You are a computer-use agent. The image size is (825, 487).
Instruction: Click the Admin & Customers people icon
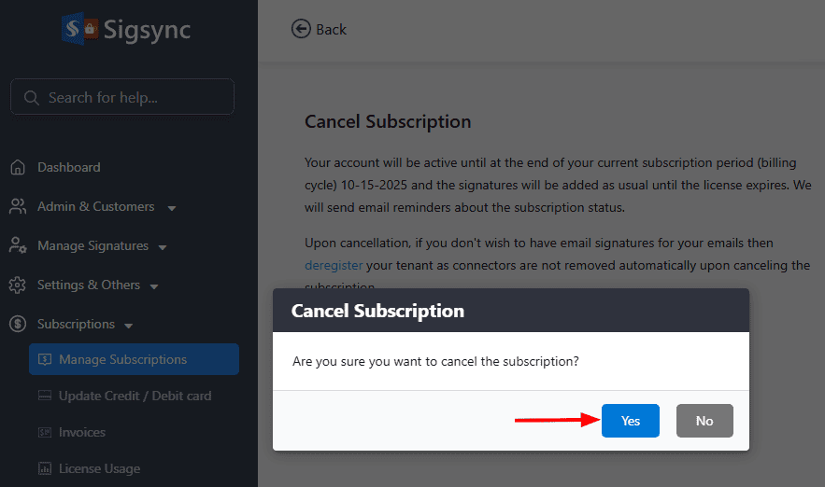pyautogui.click(x=17, y=207)
